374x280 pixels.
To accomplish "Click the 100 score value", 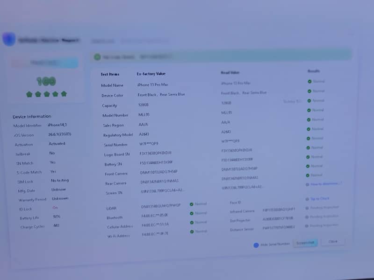I will 46,81.
